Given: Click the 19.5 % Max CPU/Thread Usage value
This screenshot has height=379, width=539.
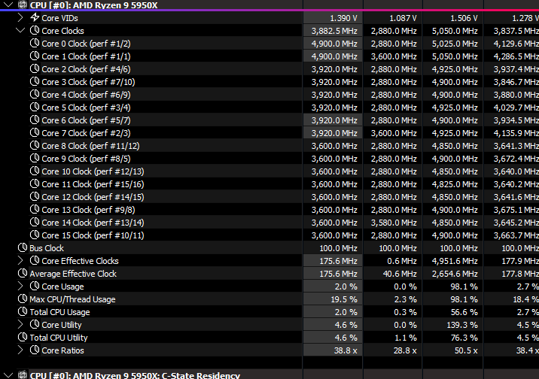Looking at the screenshot, I should [x=344, y=299].
